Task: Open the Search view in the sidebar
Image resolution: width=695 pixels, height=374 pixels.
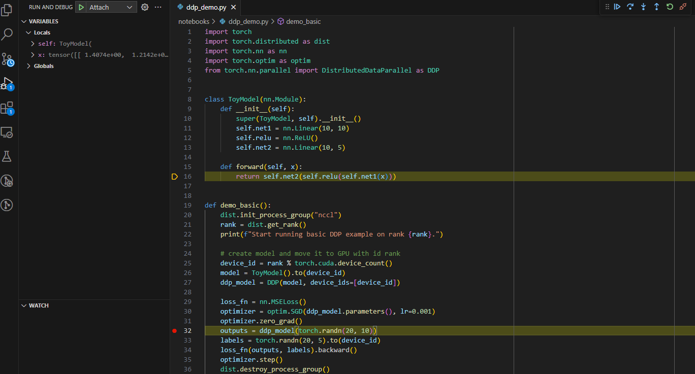Action: pyautogui.click(x=7, y=33)
